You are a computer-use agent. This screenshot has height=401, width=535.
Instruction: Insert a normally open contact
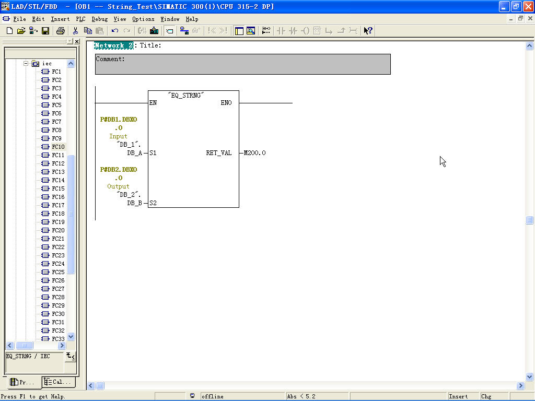[x=281, y=31]
